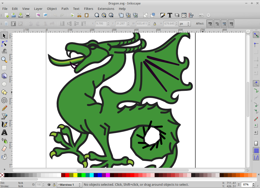Toggle snap to grid button
The height and width of the screenshot is (188, 260).
pos(256,151)
